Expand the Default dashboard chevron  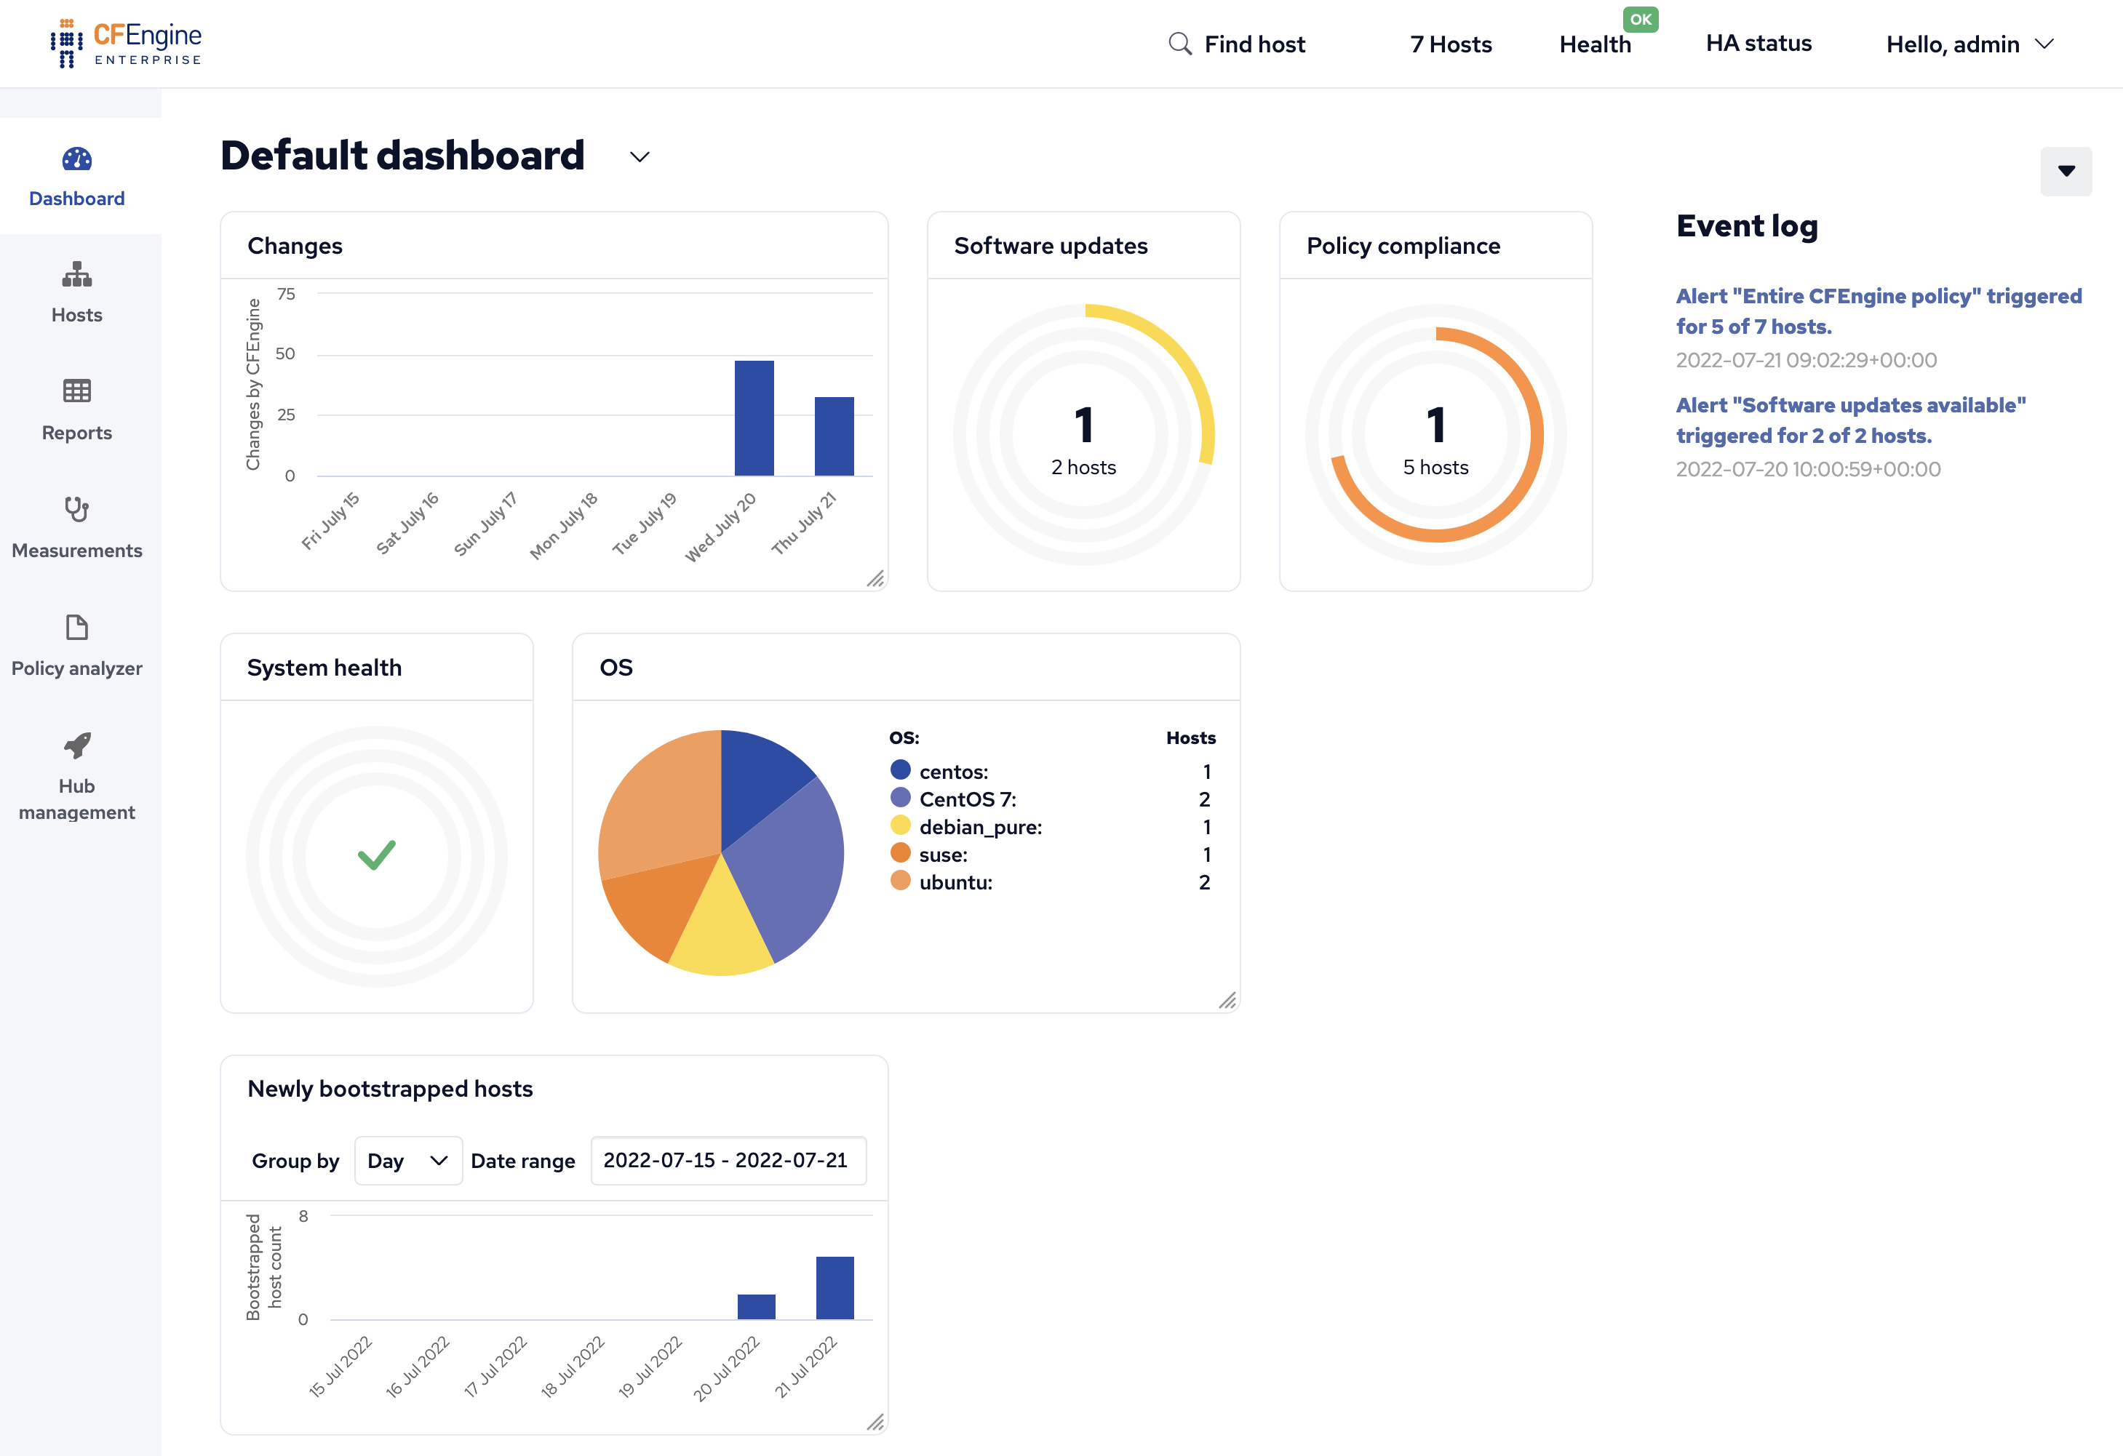(640, 157)
